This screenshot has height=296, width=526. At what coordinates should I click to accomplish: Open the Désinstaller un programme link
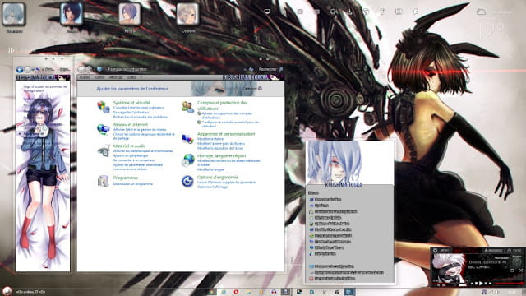click(x=133, y=184)
